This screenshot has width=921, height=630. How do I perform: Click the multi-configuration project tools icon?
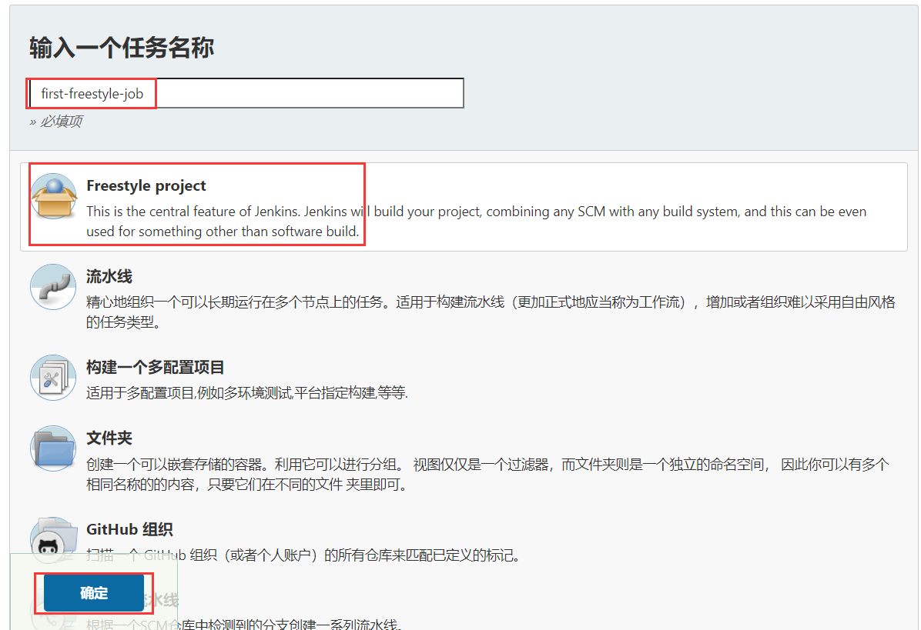click(x=53, y=378)
